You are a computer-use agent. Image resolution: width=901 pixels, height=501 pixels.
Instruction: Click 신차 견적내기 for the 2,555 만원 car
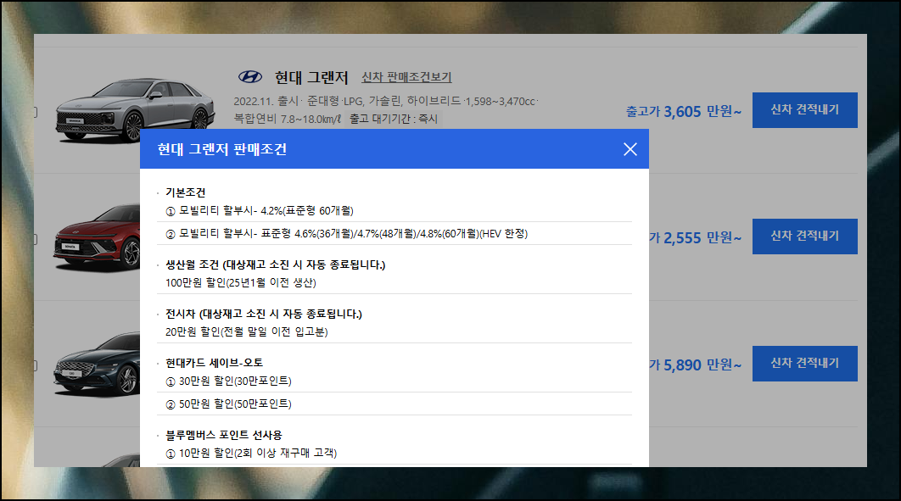pos(804,236)
